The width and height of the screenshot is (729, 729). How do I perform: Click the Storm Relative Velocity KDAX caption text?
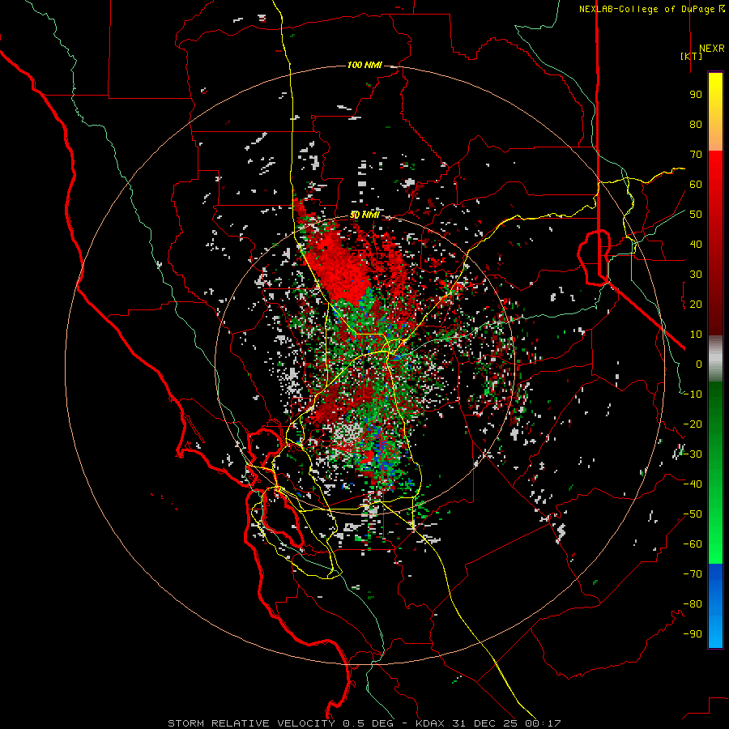point(364,723)
